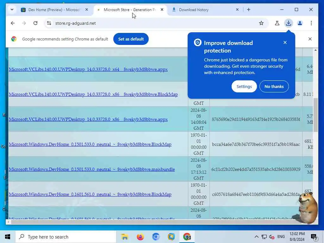Viewport: 324px width, 243px height.
Task: Show hidden system tray icons
Action: (x=256, y=237)
